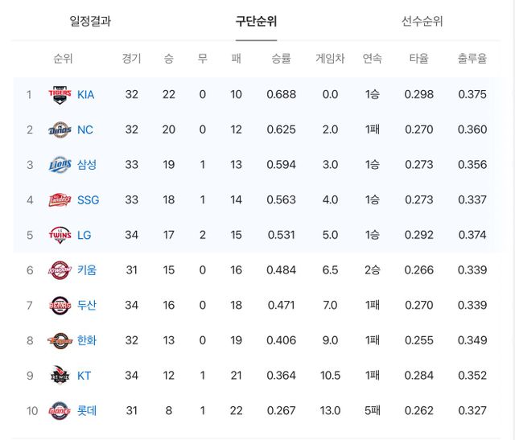This screenshot has height=440, width=515.
Task: Click the 타율 column header
Action: [418, 59]
